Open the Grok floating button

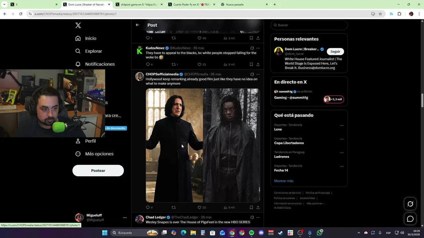[x=410, y=204]
